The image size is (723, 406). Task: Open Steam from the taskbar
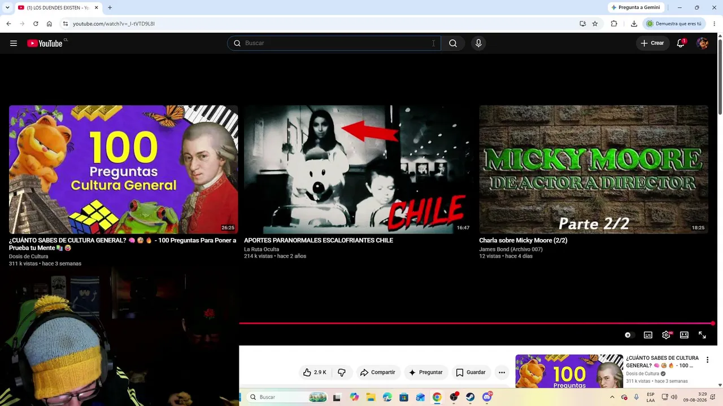coord(470,397)
